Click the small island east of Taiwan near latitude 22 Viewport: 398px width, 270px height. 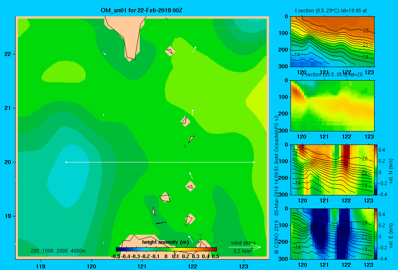coord(170,51)
